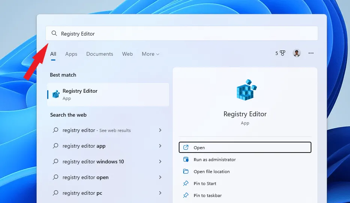Open the three-dot options menu
Image resolution: width=350 pixels, height=203 pixels.
[311, 53]
